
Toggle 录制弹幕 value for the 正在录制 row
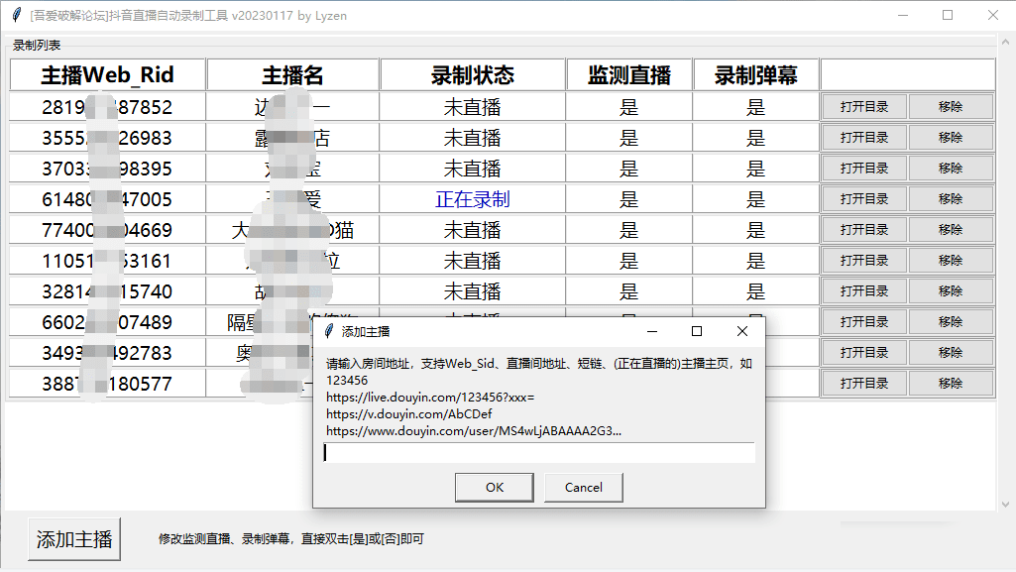click(755, 199)
